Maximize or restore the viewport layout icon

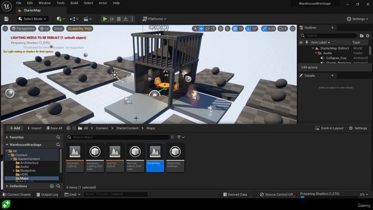click(x=293, y=29)
